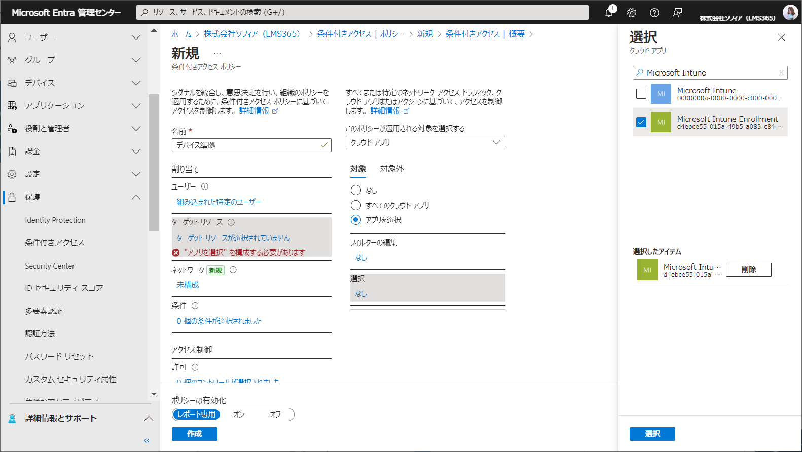Click the 保護 lock icon in sidebar
802x452 pixels.
[12, 197]
